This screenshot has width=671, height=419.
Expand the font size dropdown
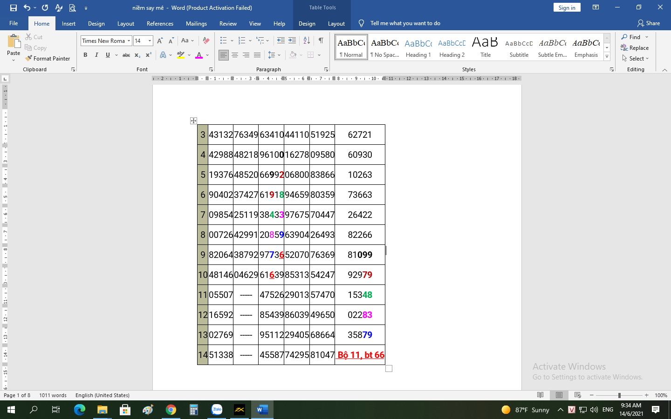point(150,41)
